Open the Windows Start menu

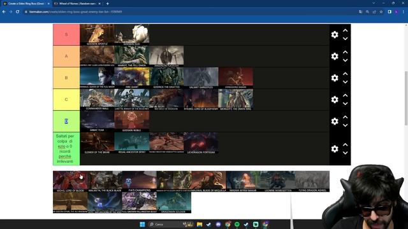coord(142,225)
